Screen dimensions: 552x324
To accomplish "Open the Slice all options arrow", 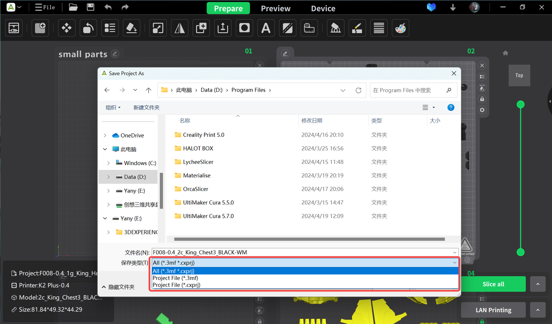I will pyautogui.click(x=537, y=284).
